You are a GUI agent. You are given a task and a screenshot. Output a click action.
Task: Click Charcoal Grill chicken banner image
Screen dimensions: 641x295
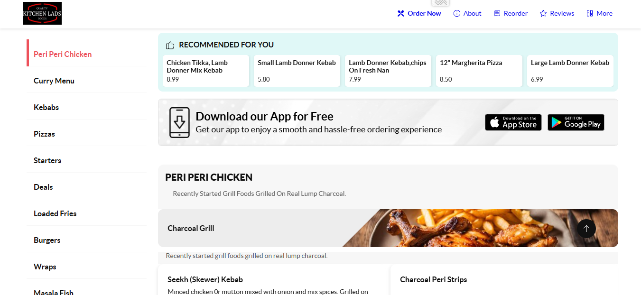tap(480, 228)
